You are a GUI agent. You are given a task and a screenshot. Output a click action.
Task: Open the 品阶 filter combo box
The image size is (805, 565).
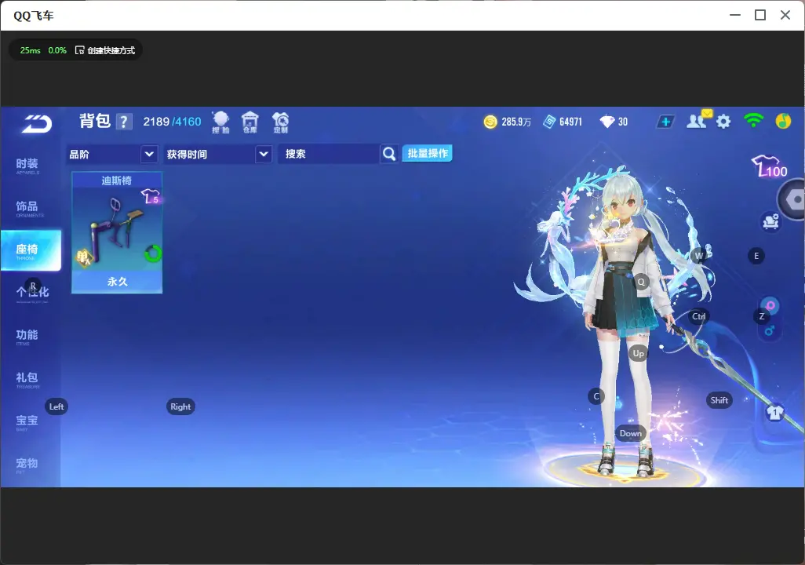pyautogui.click(x=112, y=154)
